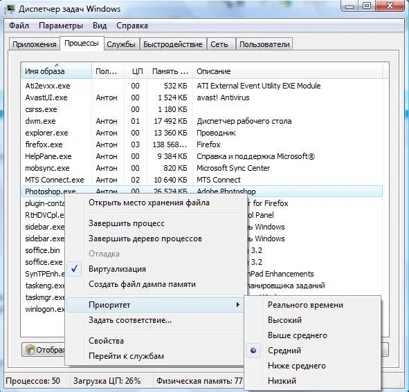Screen dimensions: 409x392
Task: Set priority to Низкий
Action: tap(282, 381)
